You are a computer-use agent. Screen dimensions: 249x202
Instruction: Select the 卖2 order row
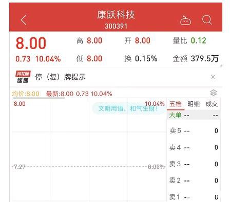point(194,181)
